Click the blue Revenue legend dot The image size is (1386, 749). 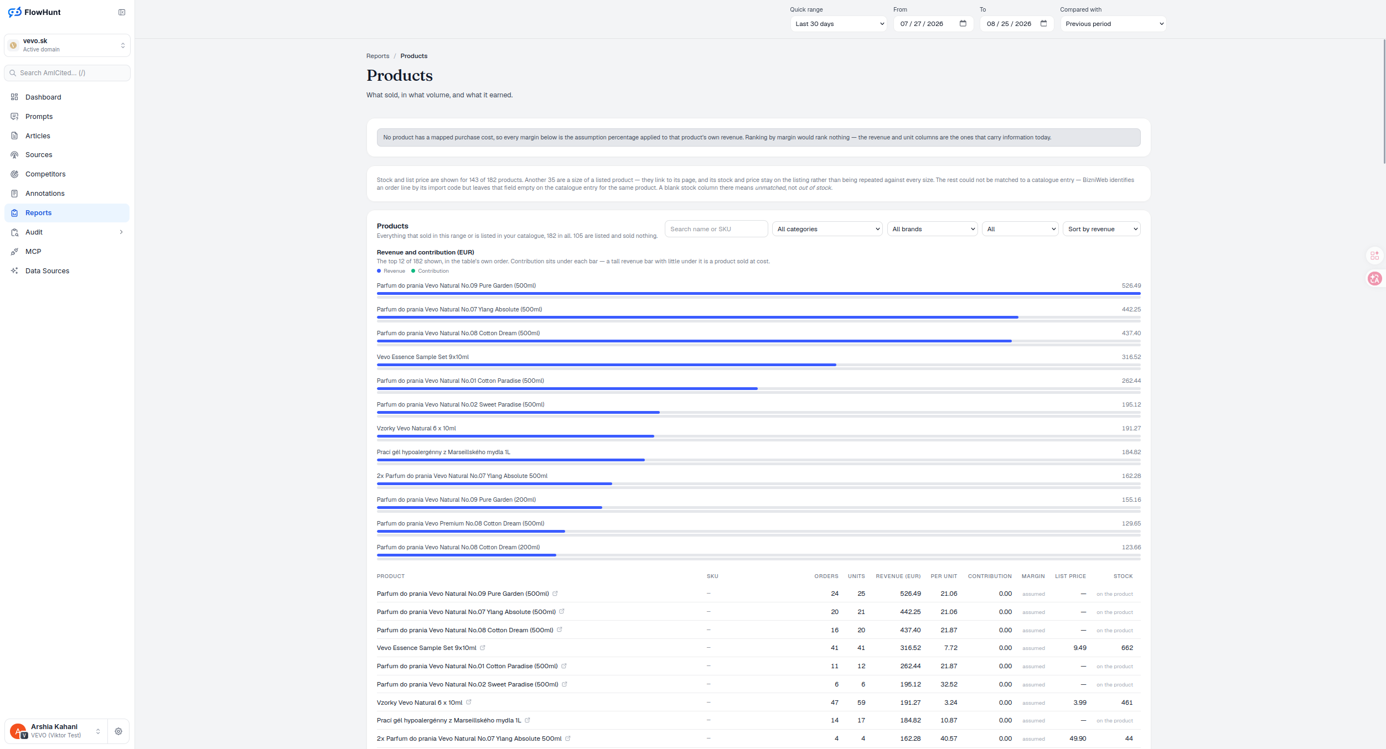coord(379,271)
